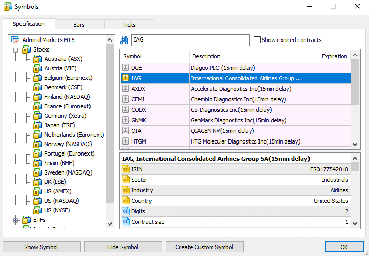This screenshot has height=256, width=369.
Task: Click the Industry value Airlines
Action: point(339,190)
